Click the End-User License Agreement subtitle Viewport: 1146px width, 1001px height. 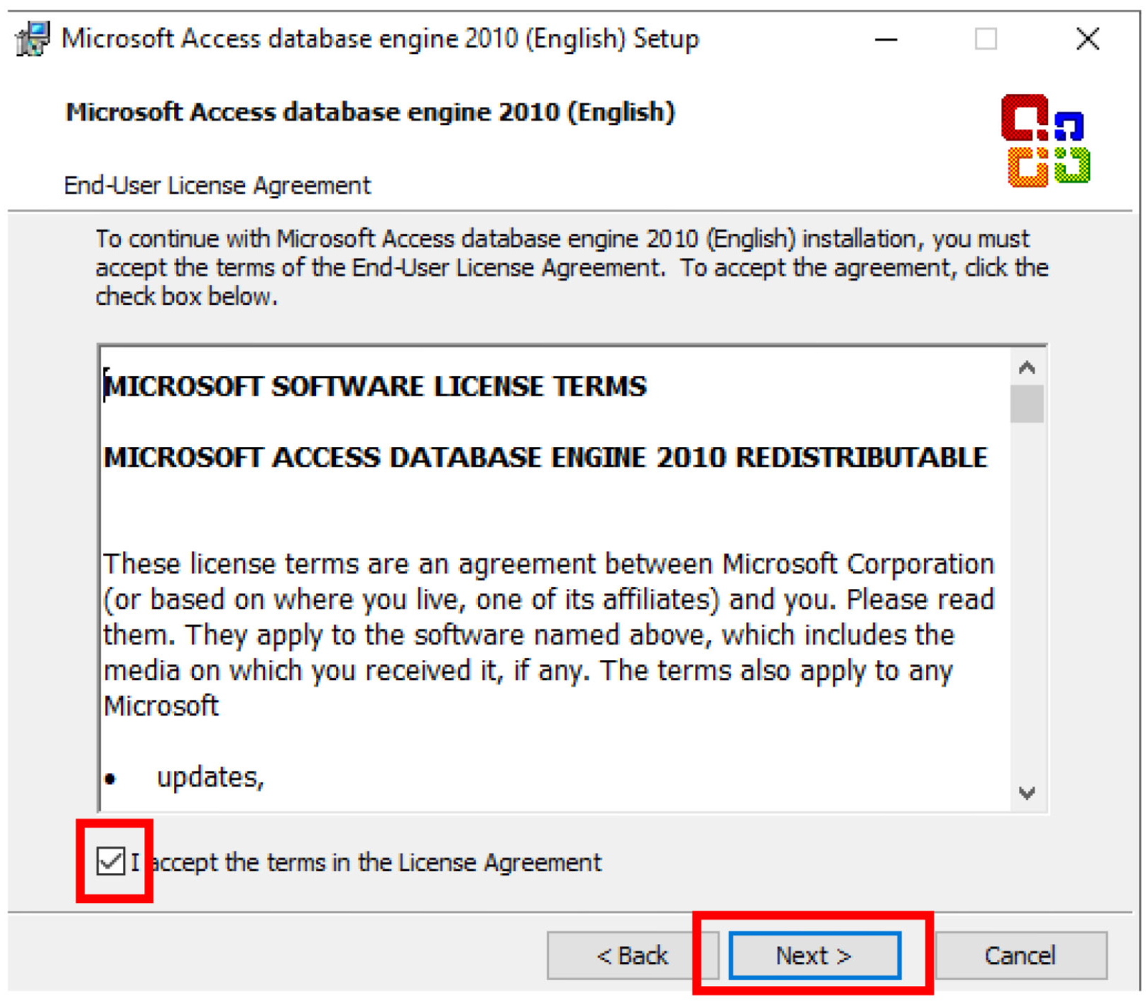tap(217, 185)
